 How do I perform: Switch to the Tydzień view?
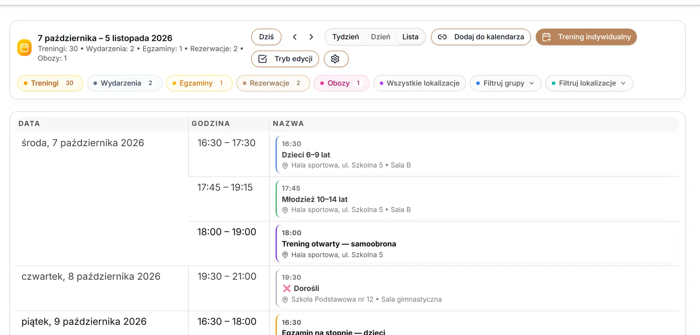click(x=346, y=37)
